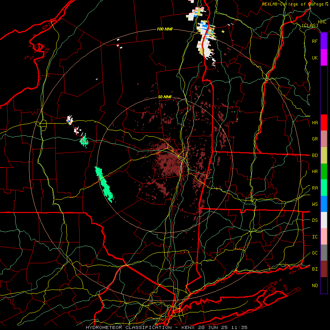330x330 pixels.
Task: Click the GC gray legend swatch
Action: 324,253
